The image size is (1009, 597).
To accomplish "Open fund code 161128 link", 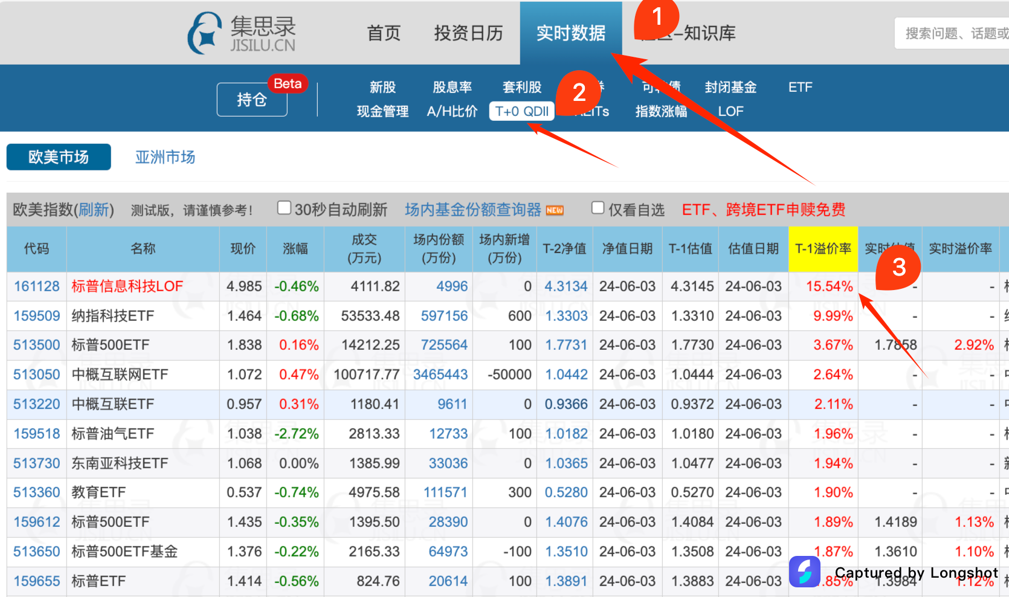I will (37, 286).
